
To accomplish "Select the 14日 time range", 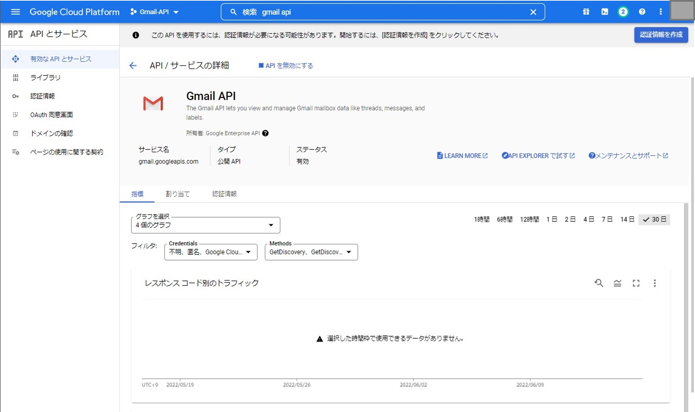I will pos(627,219).
